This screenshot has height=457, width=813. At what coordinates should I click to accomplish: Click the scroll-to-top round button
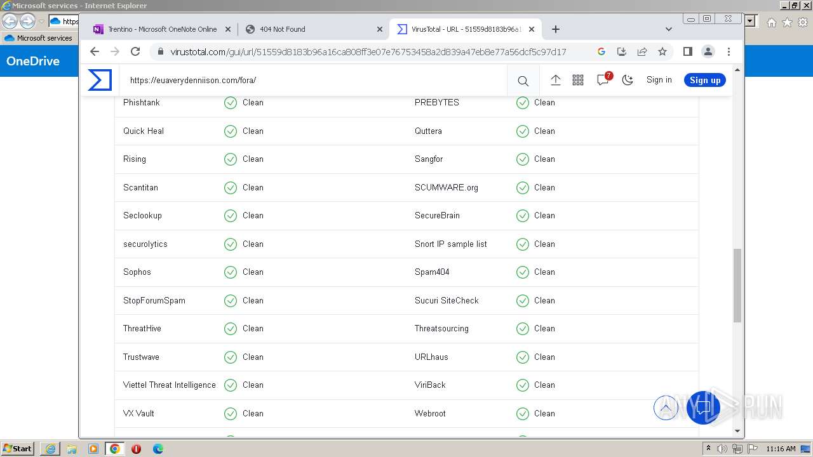click(x=666, y=407)
